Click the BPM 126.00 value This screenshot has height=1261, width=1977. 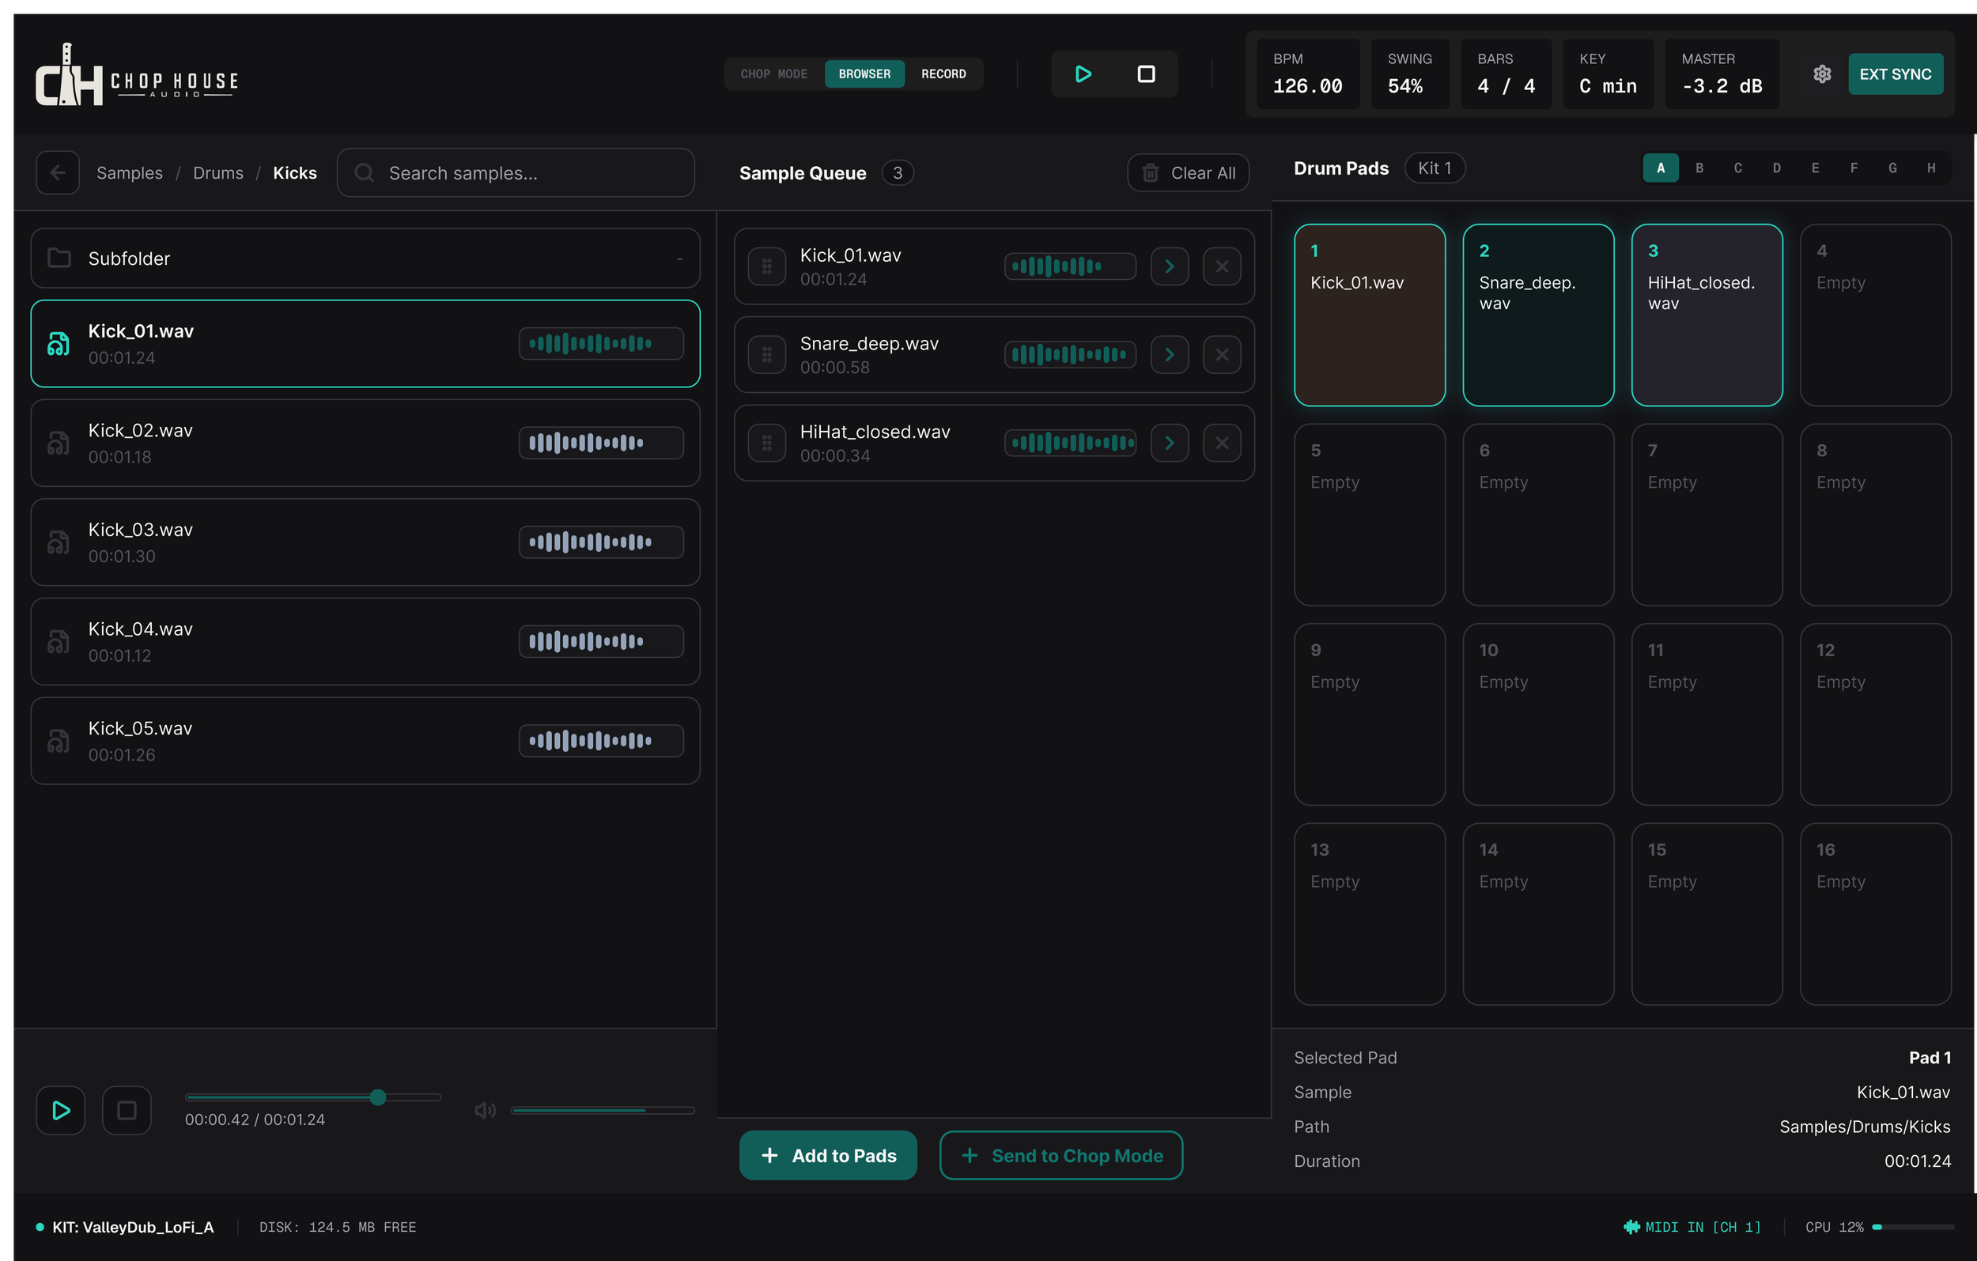click(1307, 86)
